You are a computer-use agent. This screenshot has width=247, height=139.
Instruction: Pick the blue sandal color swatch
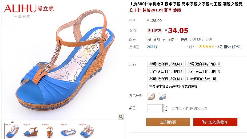point(162,97)
